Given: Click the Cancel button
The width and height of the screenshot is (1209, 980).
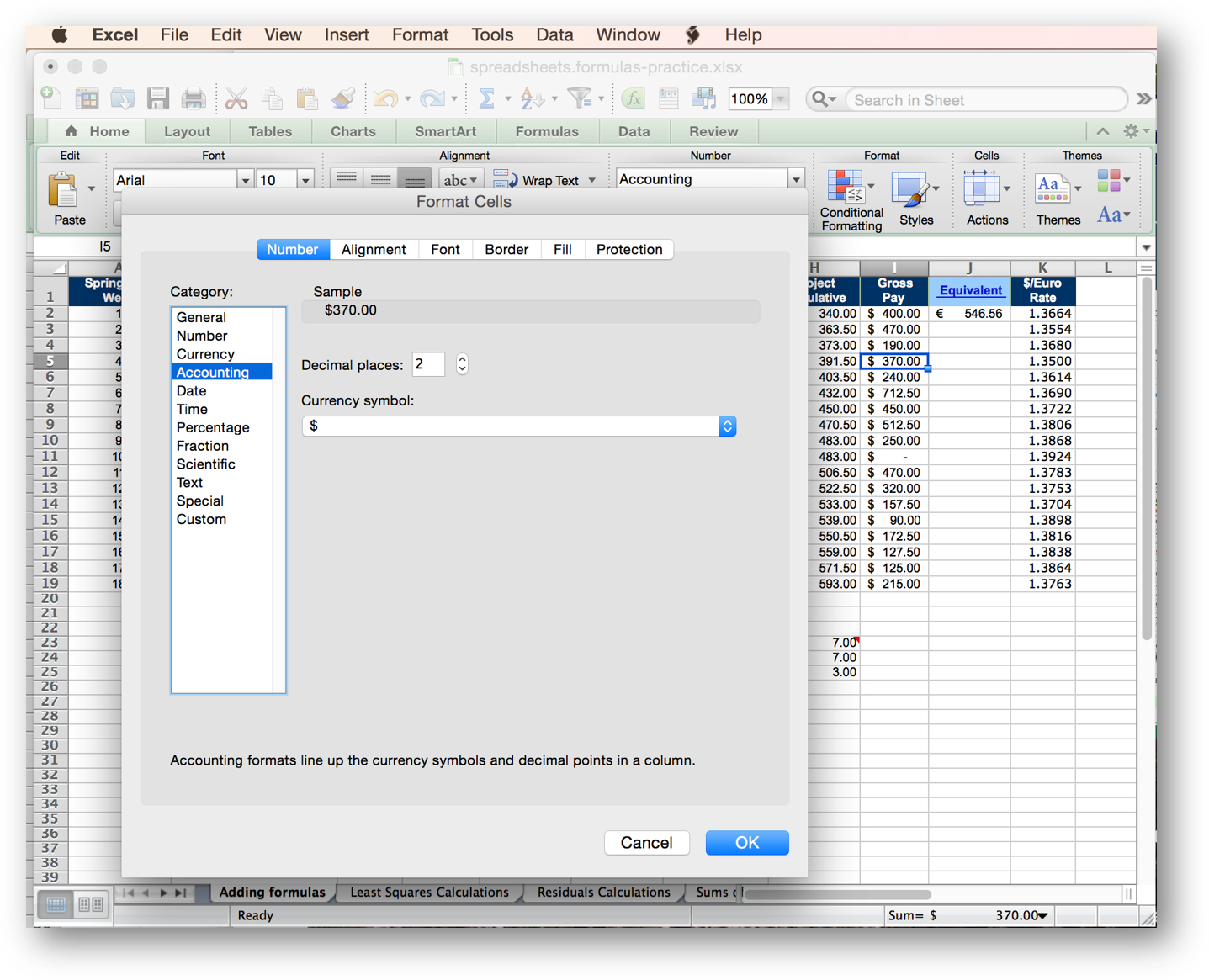Looking at the screenshot, I should coord(646,843).
